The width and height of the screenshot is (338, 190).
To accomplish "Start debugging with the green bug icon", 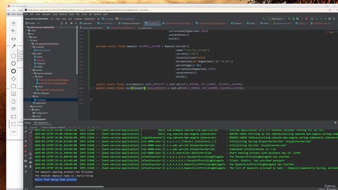I will point(294,19).
